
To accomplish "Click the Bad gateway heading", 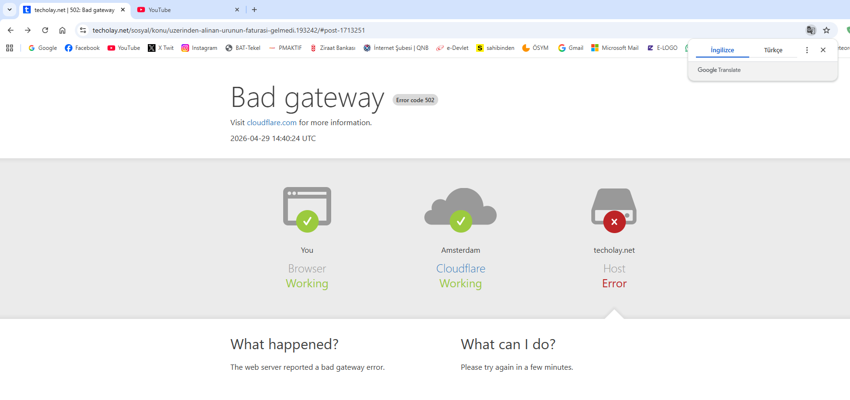I will tap(307, 97).
